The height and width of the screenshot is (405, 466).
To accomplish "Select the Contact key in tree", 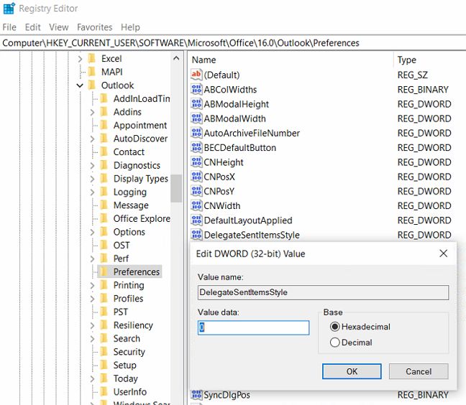I will pyautogui.click(x=129, y=152).
